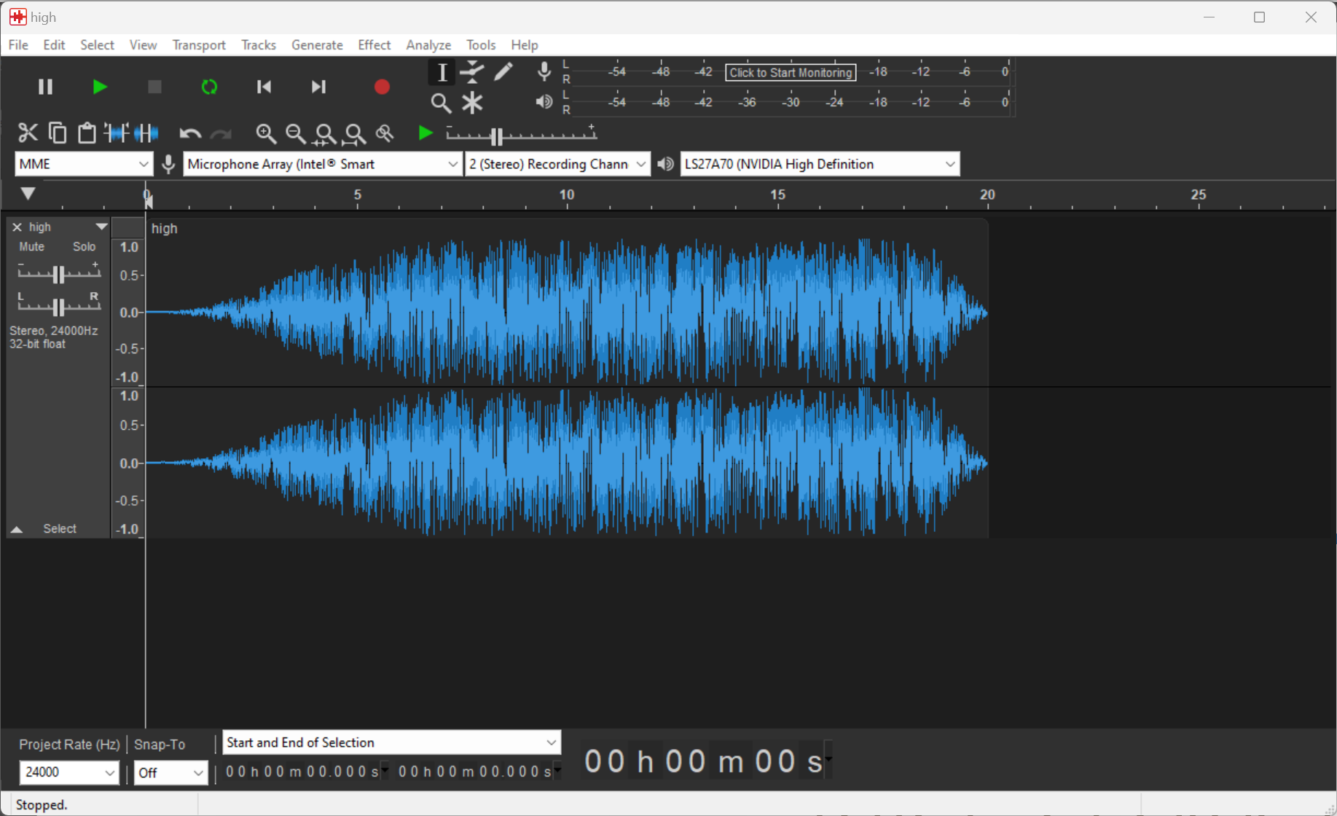Click the Paste clipboard icon
1337x816 pixels.
(x=87, y=133)
